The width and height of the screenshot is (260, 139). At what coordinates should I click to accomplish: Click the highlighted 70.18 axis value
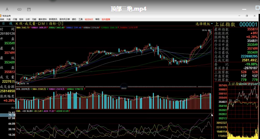(12, 115)
